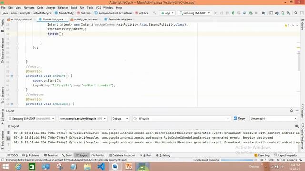Switch to activity_main.xml tab
This screenshot has width=305, height=171.
21,19
